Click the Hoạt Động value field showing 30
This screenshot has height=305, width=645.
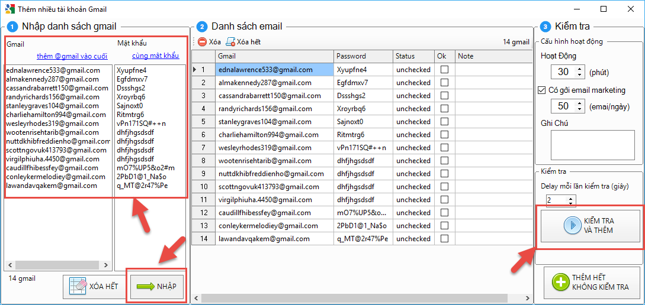(x=563, y=72)
